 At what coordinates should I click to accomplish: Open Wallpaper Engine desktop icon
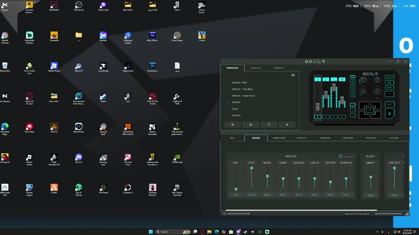tap(128, 38)
